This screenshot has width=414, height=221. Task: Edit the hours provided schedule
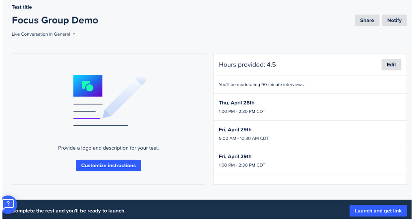[x=391, y=64]
